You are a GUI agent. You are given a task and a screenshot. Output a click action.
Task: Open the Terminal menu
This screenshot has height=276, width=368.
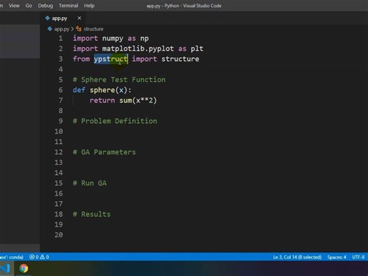69,6
